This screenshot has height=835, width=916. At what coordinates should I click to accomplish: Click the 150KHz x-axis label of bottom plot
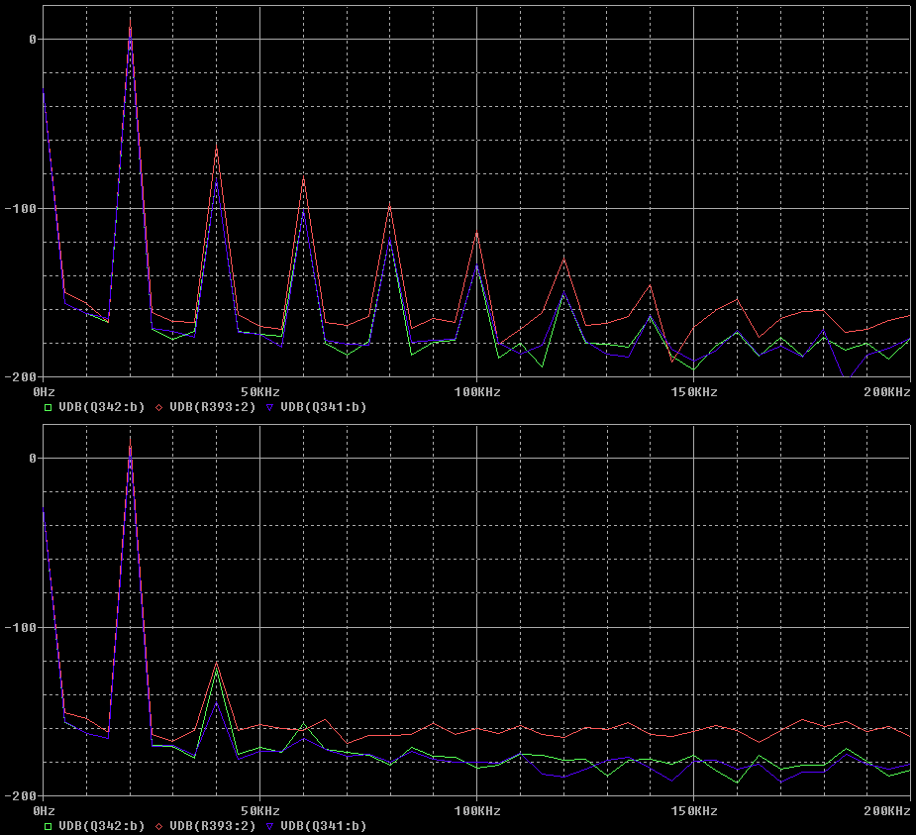point(694,811)
